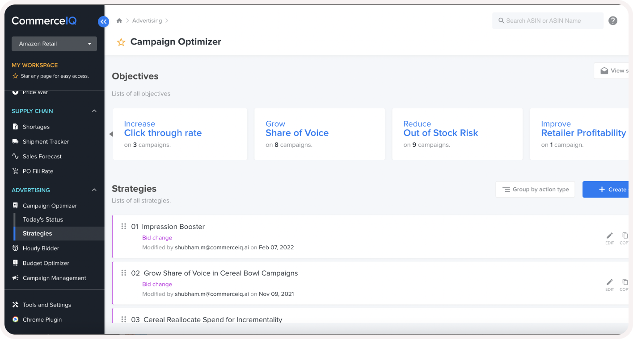The height and width of the screenshot is (339, 633).
Task: Click the Campaign Optimizer sidebar icon
Action: coord(15,206)
